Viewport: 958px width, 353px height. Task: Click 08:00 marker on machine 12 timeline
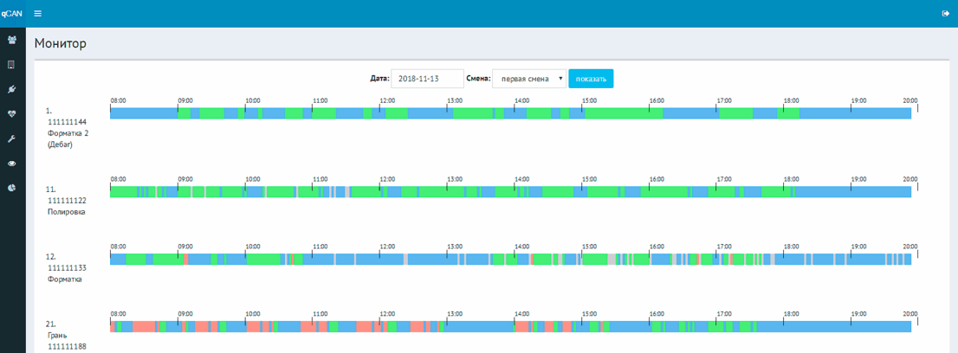pyautogui.click(x=118, y=247)
